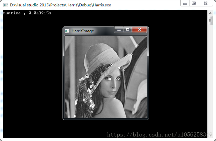Click the Harris.exe console window icon

pyautogui.click(x=5, y=5)
